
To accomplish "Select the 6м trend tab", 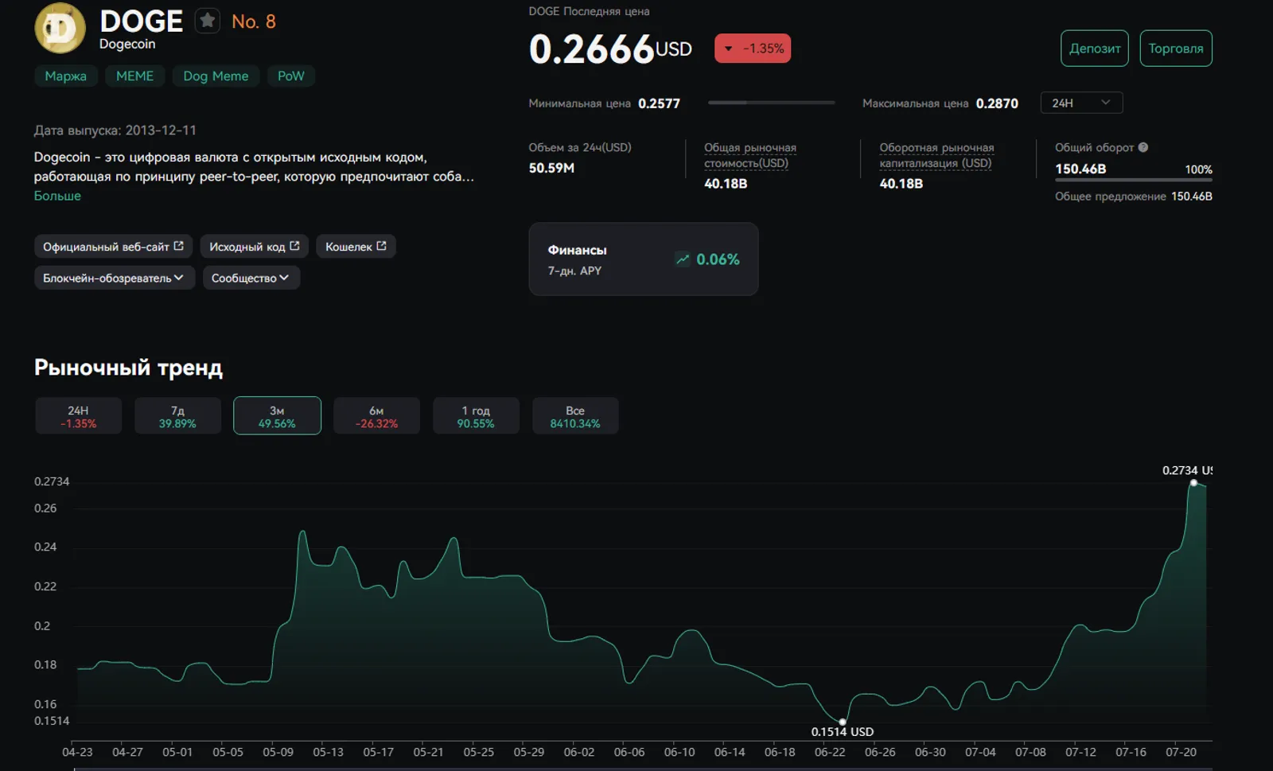I will click(376, 416).
